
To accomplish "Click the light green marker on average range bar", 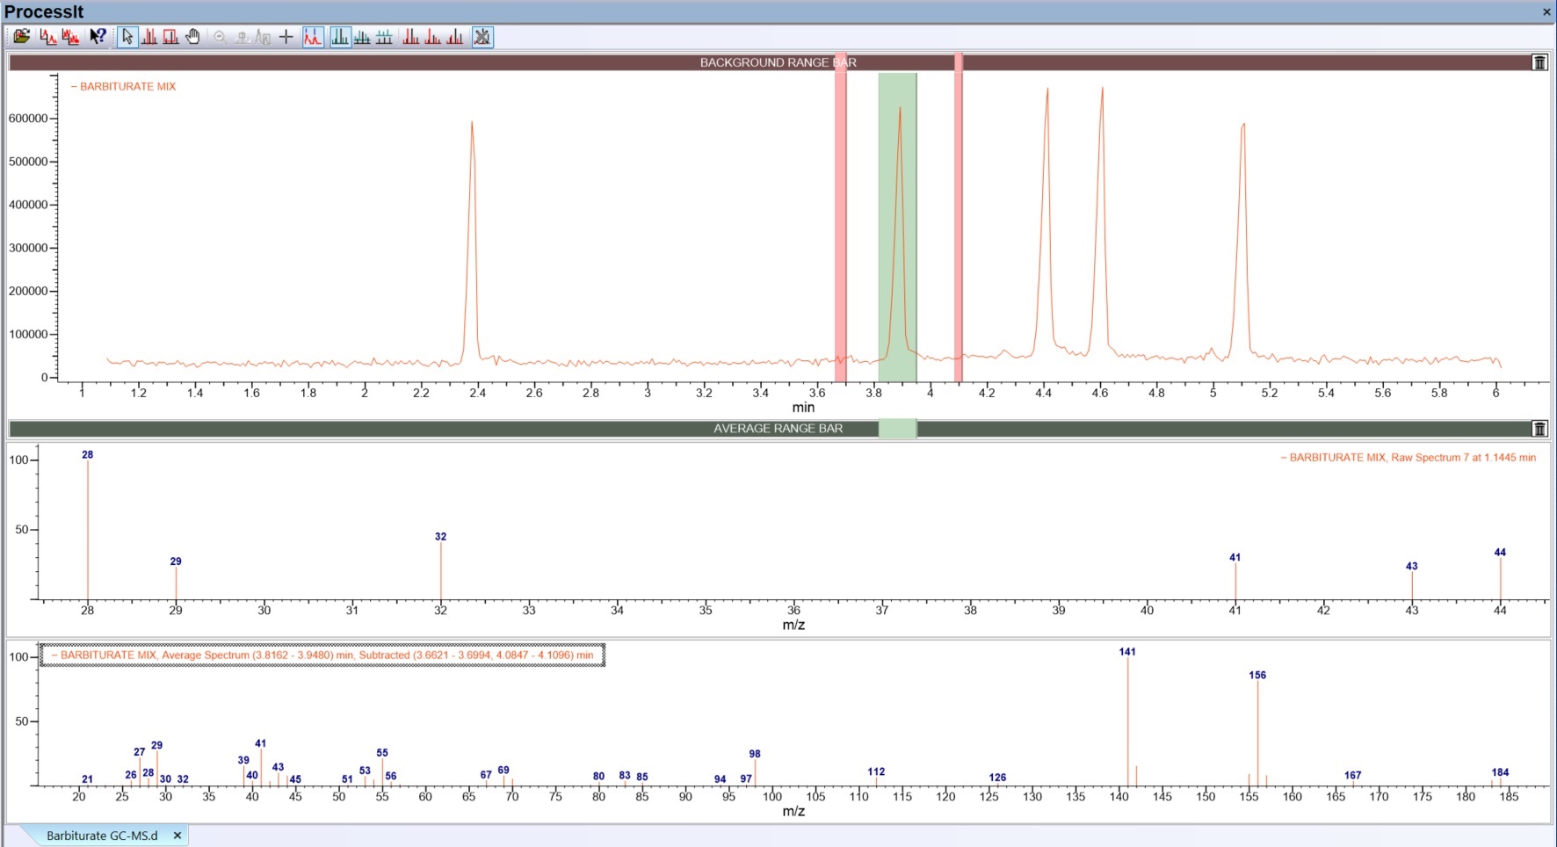I will pos(897,429).
